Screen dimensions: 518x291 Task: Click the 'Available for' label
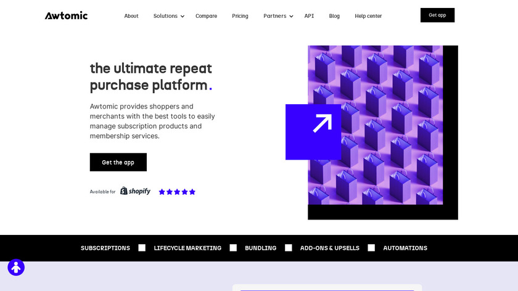[102, 192]
